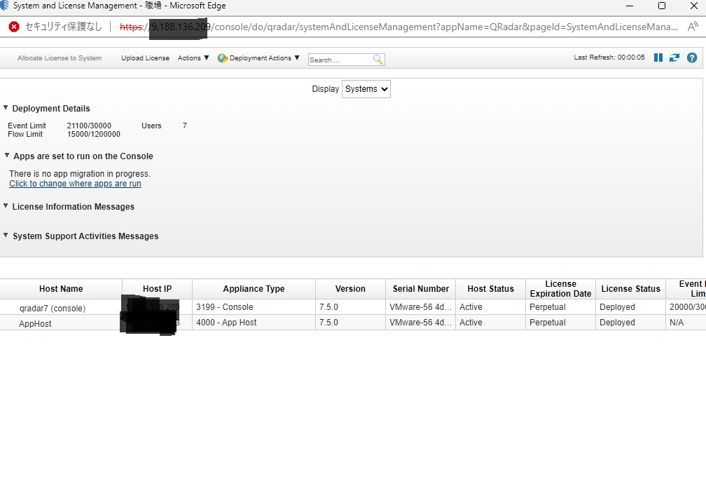
Task: Click the read aloud icon in address bar
Action: pos(693,27)
